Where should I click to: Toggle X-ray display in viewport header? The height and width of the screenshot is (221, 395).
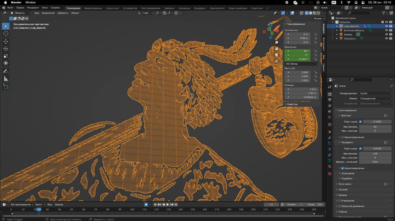[x=301, y=13]
